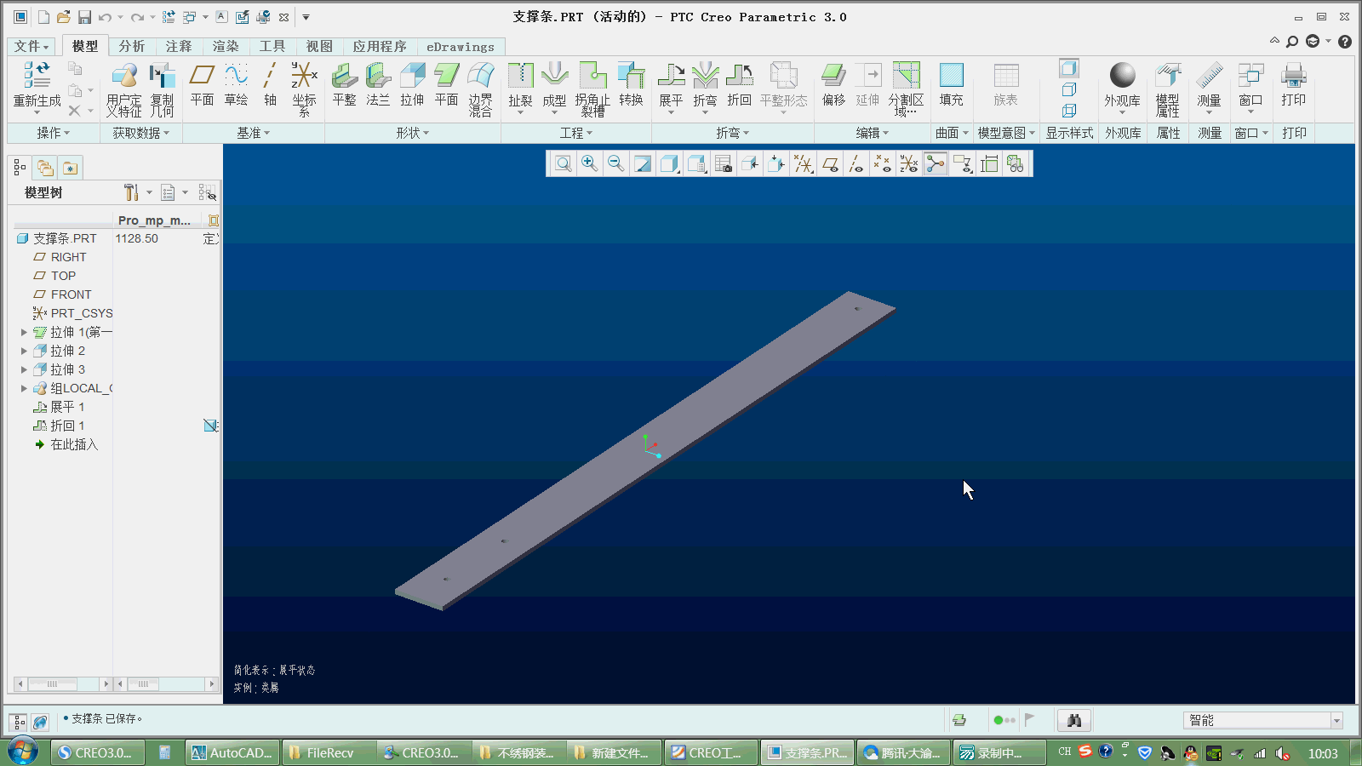1362x766 pixels.
Task: Click the Zoom In magnifier icon
Action: 589,163
